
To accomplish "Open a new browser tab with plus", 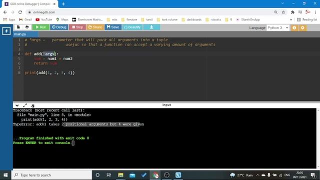I will pyautogui.click(x=63, y=4).
